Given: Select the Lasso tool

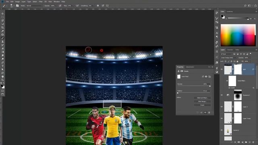Looking at the screenshot, I should (2, 21).
